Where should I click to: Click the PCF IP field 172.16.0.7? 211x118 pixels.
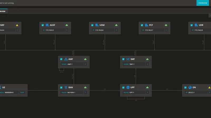tap(153, 30)
